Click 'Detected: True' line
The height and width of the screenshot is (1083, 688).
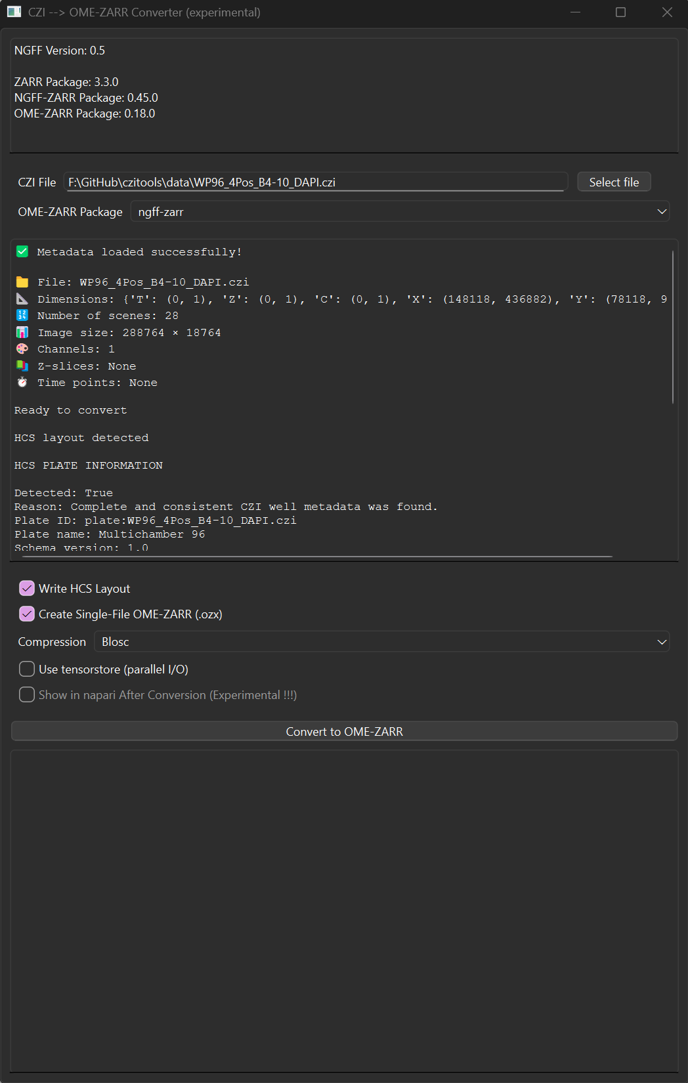click(x=64, y=493)
